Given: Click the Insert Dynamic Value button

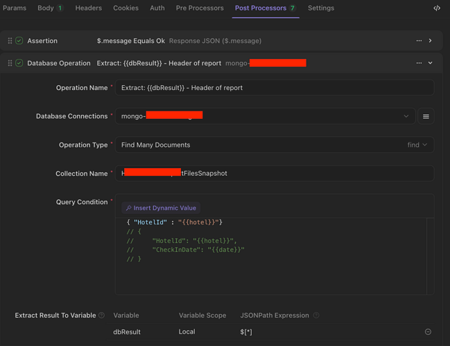Looking at the screenshot, I should click(161, 208).
